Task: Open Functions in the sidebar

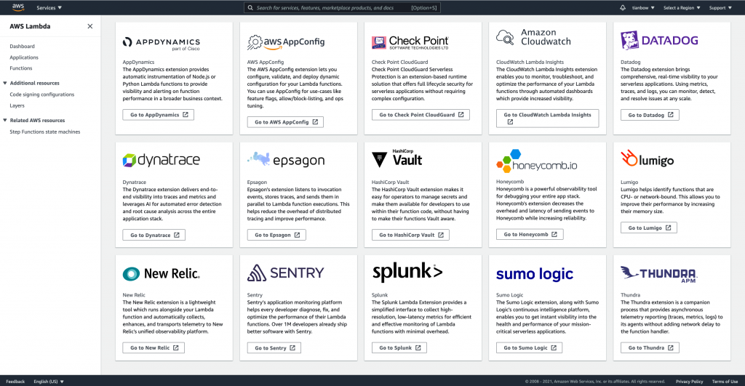Action: pyautogui.click(x=21, y=68)
